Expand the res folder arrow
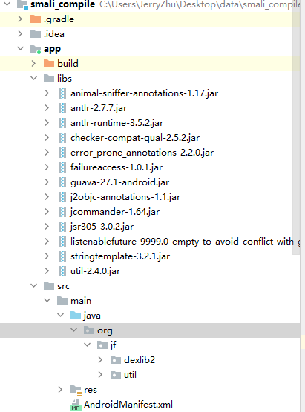The width and height of the screenshot is (305, 412). coord(60,390)
